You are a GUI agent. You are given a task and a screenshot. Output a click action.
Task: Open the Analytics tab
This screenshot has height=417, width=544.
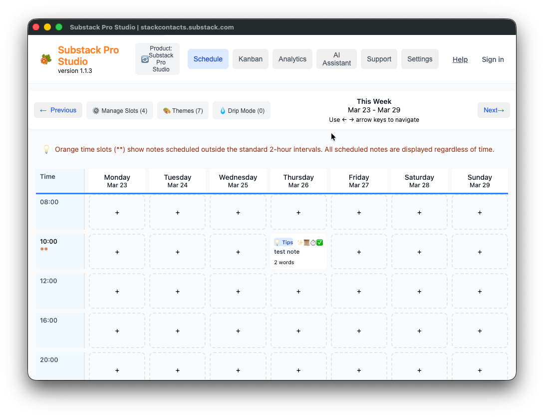pyautogui.click(x=292, y=59)
